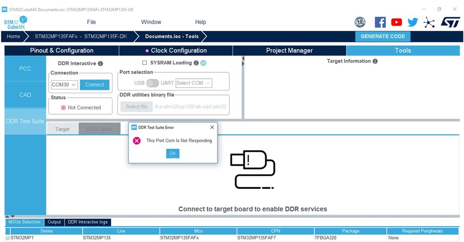Select the DDR Tests sub-tab

click(99, 129)
